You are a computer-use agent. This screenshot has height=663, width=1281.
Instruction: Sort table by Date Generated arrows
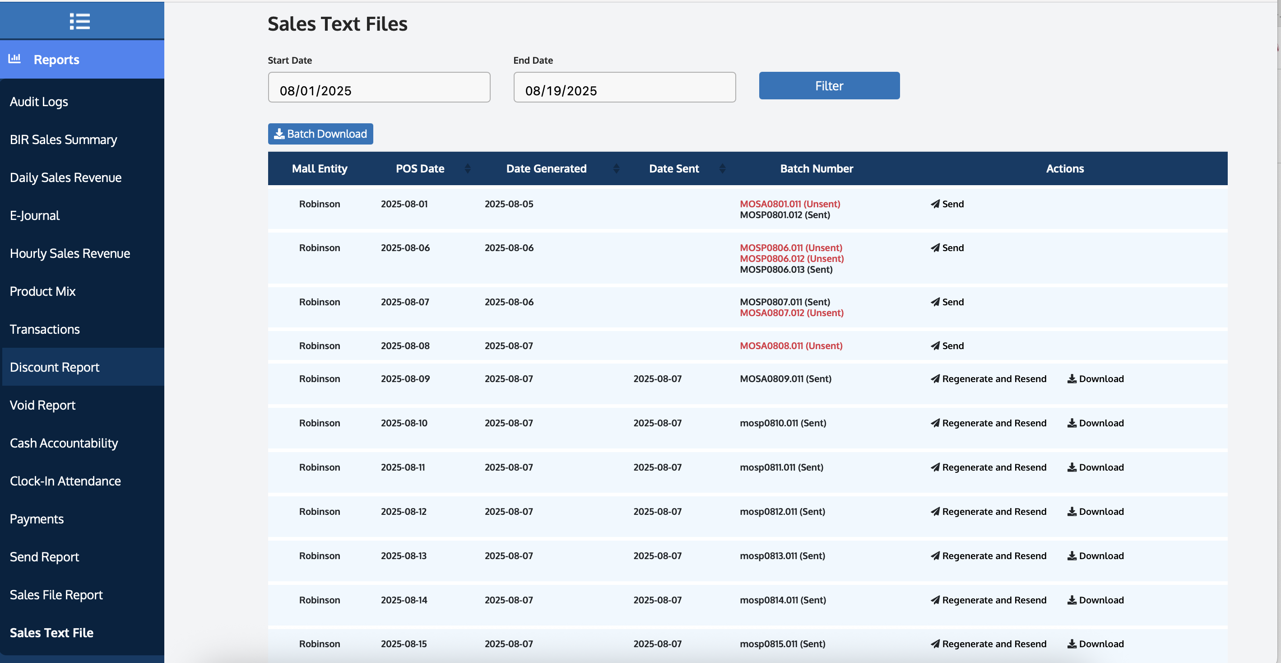point(616,169)
